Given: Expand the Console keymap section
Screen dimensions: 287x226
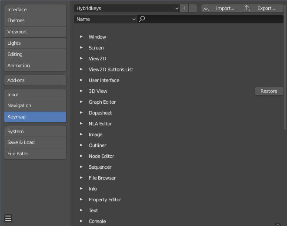Looking at the screenshot, I should pos(81,221).
